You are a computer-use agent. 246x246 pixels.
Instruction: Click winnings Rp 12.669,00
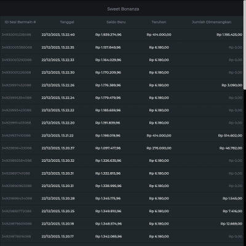tap(231, 224)
